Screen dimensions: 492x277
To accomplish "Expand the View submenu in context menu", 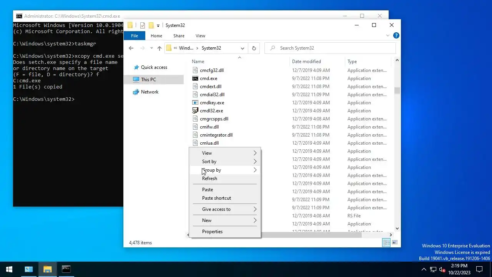I will (255, 153).
